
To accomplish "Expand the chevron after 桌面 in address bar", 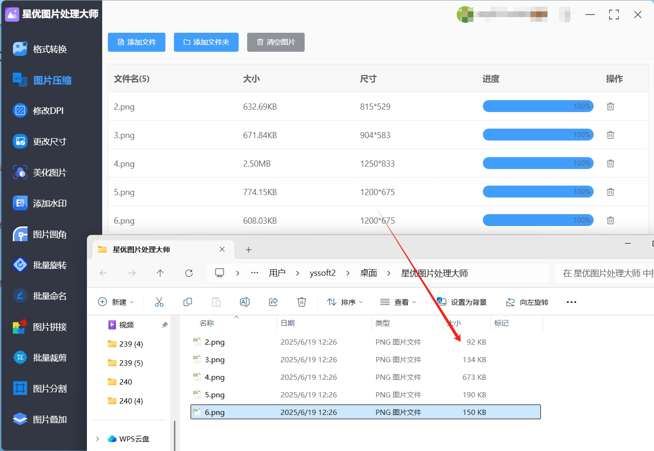I will [x=389, y=273].
